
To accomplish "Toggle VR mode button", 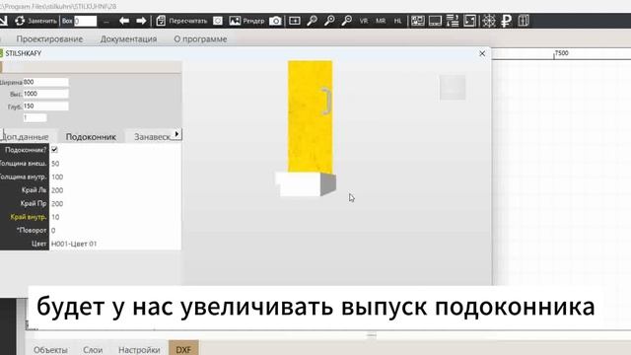I will click(364, 21).
